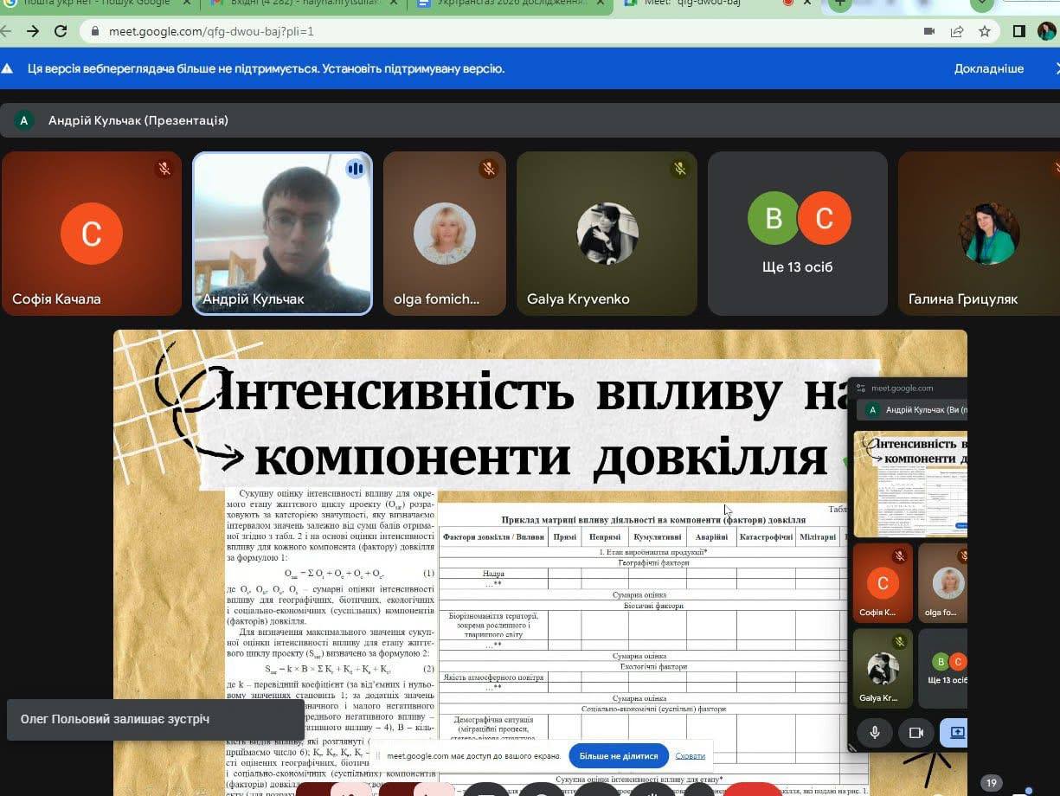
Task: Click the Надра row in table
Action: (641, 574)
